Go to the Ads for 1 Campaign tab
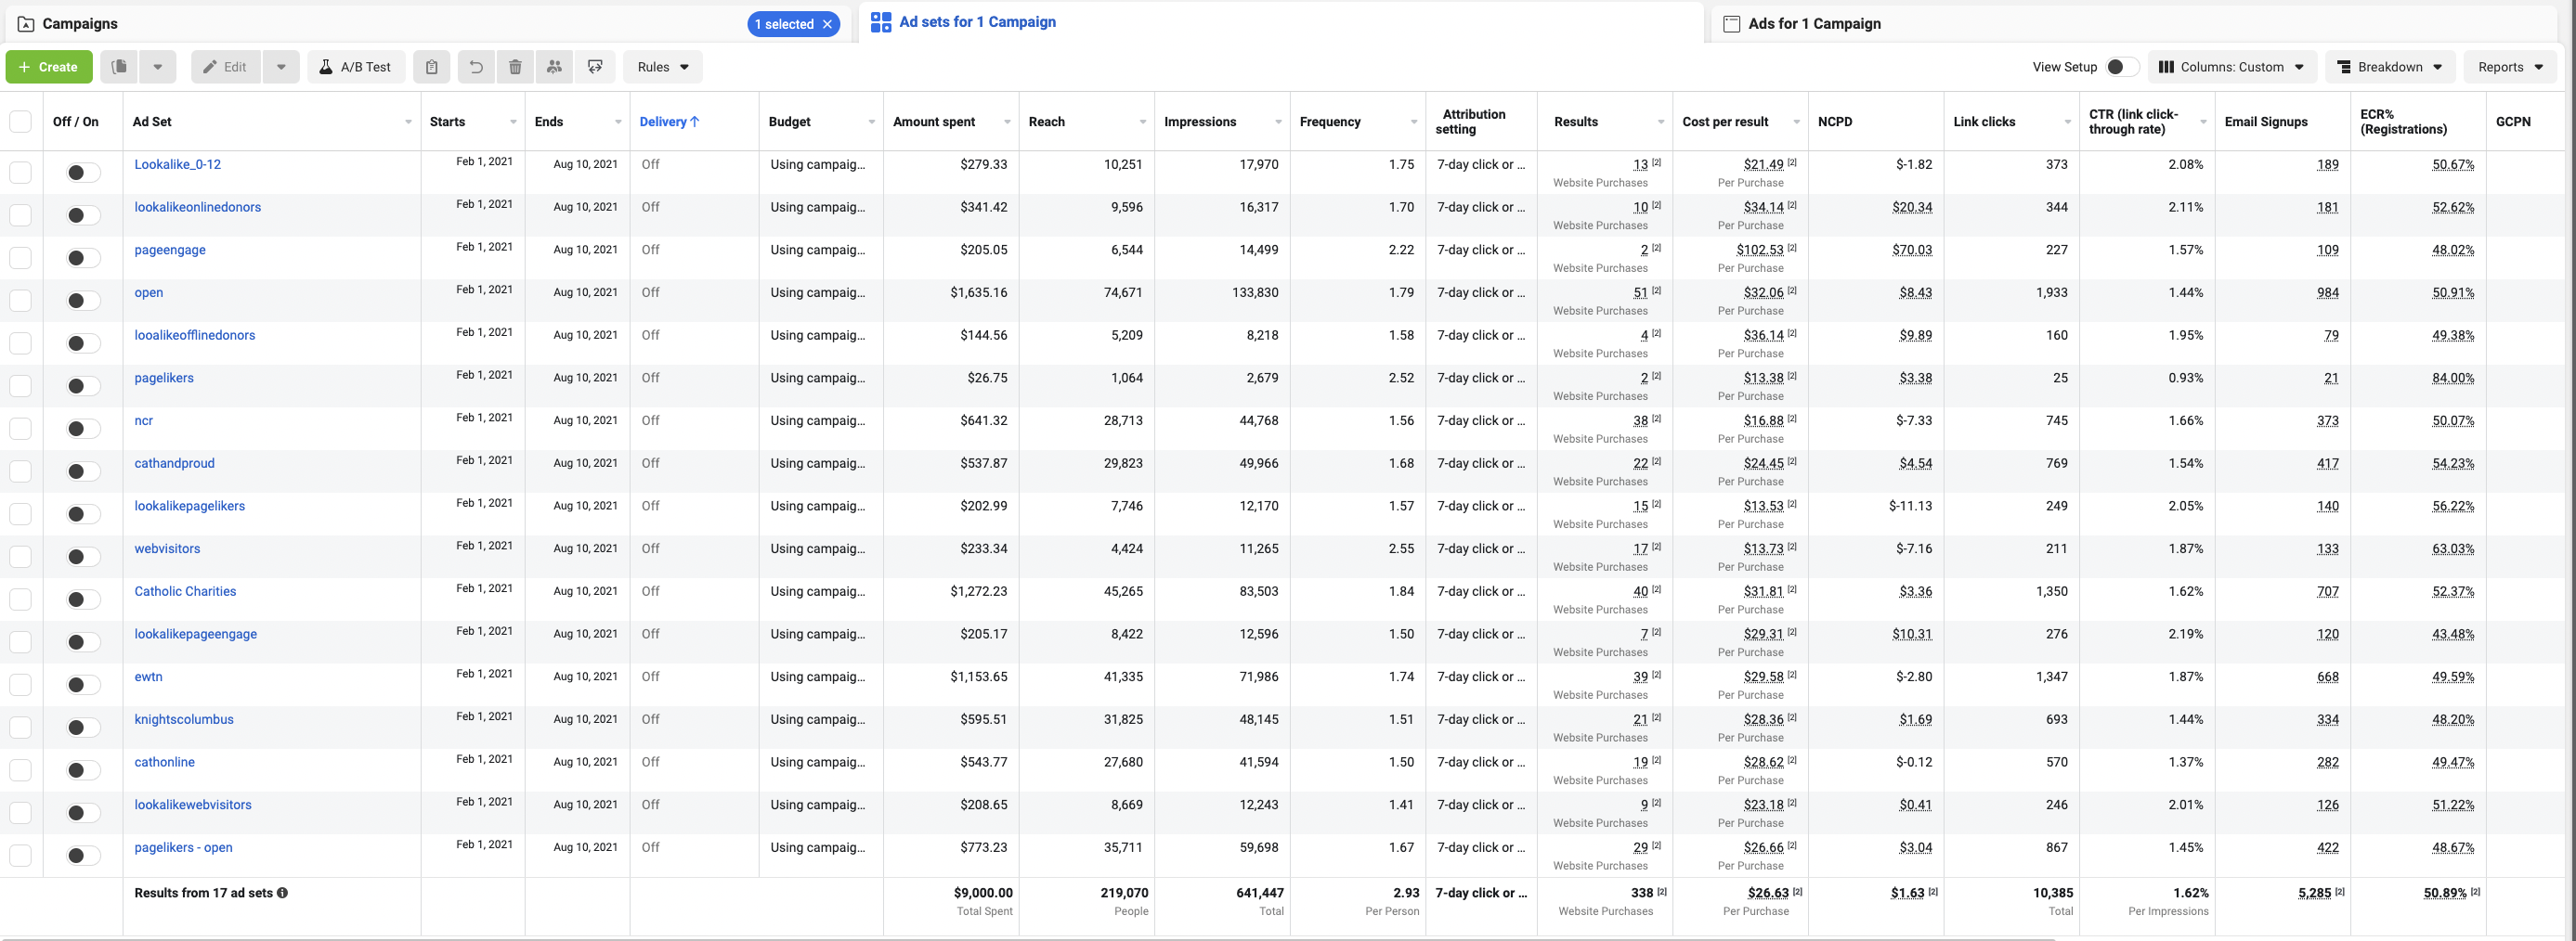The width and height of the screenshot is (2576, 941). (1813, 24)
